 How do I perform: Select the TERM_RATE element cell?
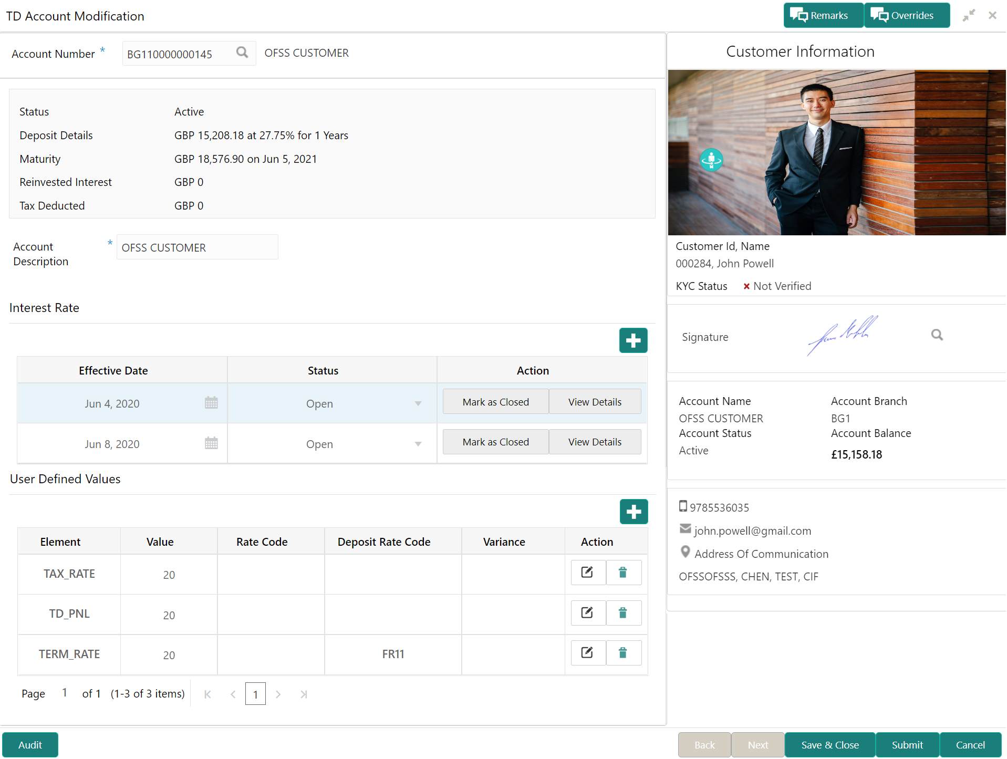pyautogui.click(x=69, y=654)
